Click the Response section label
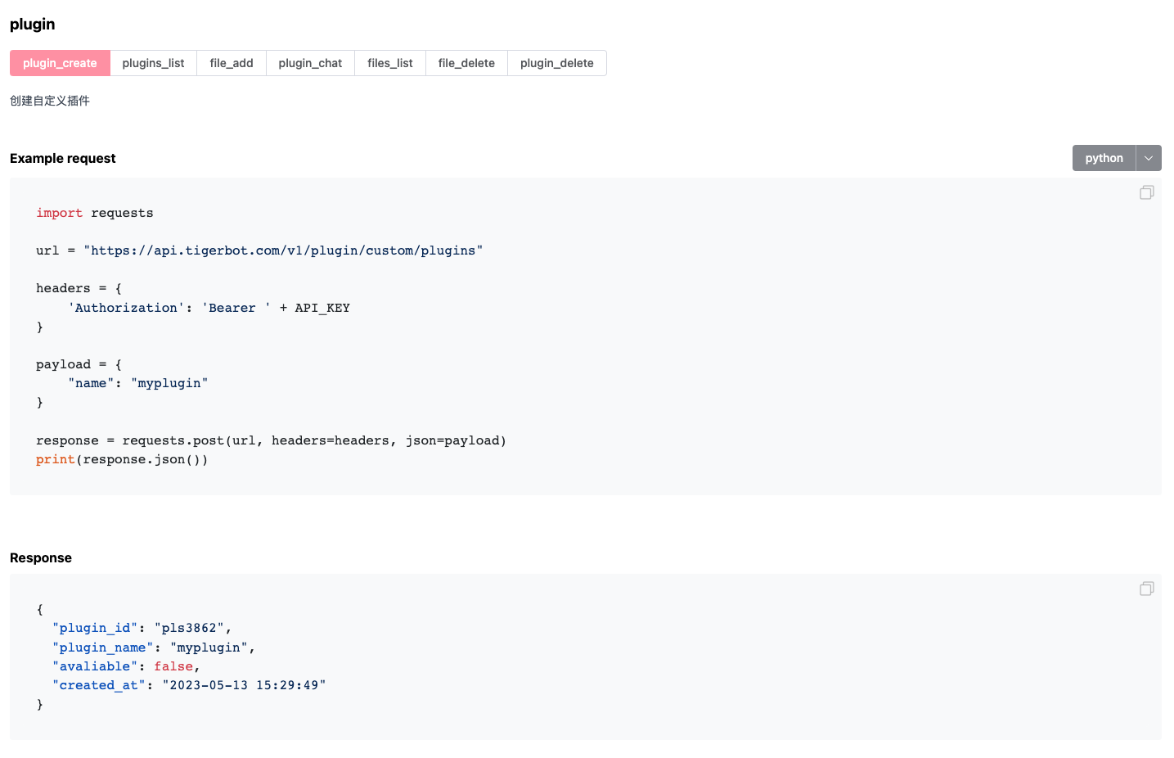This screenshot has width=1174, height=758. pos(40,557)
